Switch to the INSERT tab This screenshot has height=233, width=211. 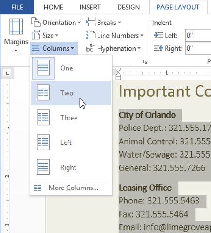pyautogui.click(x=90, y=7)
